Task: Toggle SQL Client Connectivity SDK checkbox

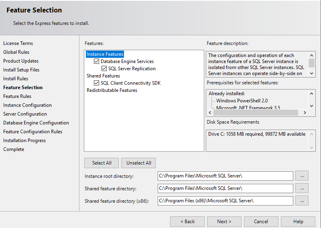Action: (96, 83)
